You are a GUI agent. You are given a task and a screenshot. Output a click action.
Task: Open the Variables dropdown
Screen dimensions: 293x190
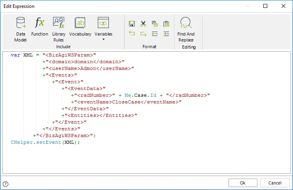pyautogui.click(x=103, y=28)
